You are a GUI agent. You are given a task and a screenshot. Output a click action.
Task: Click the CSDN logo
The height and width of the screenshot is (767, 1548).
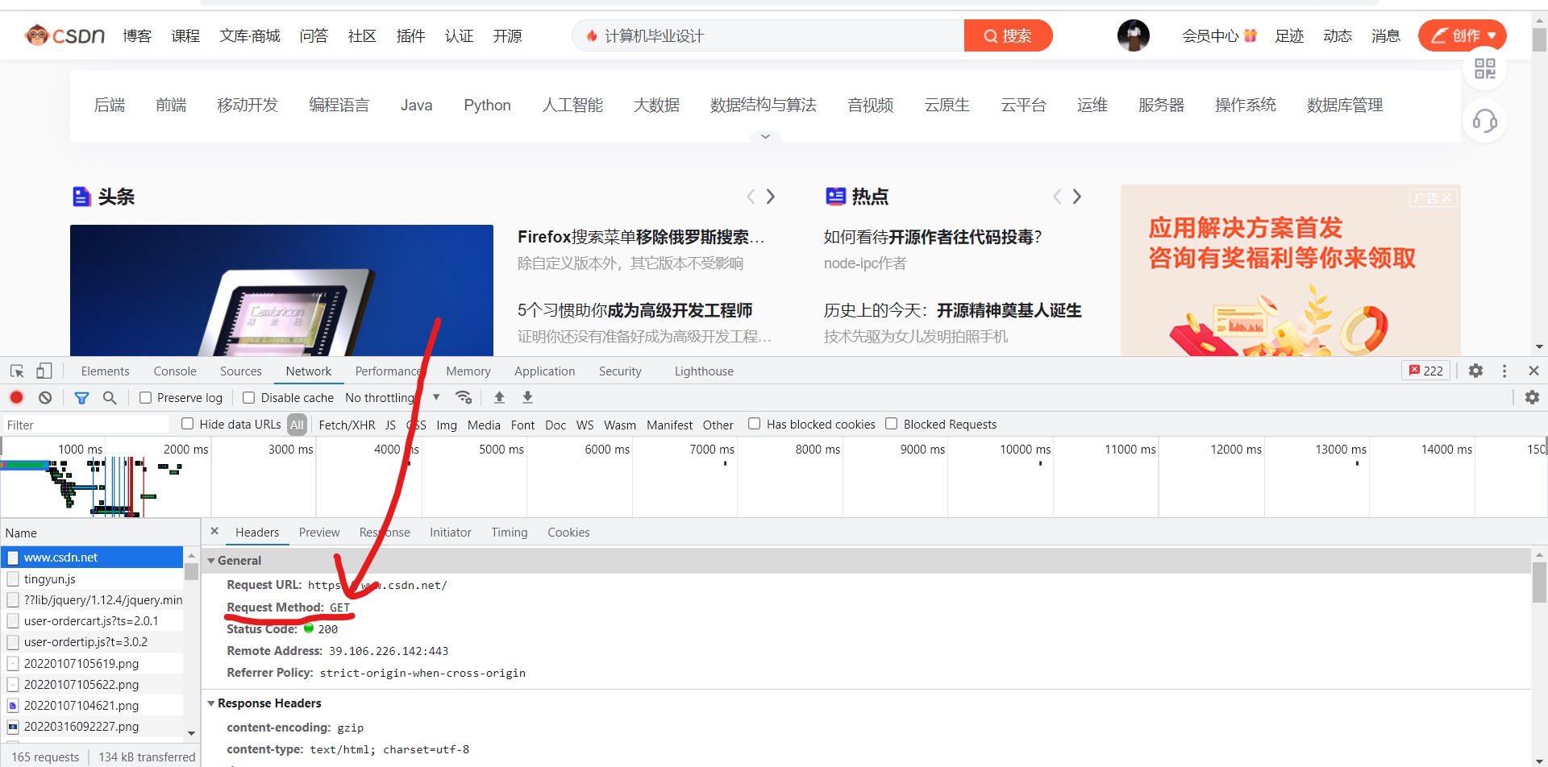(x=65, y=35)
